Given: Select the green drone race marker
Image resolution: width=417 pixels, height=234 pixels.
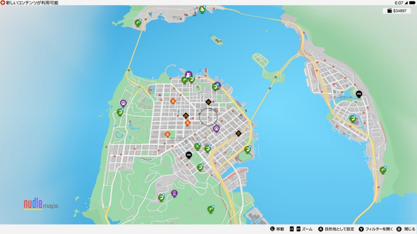Looking at the screenshot, I should [198, 146].
